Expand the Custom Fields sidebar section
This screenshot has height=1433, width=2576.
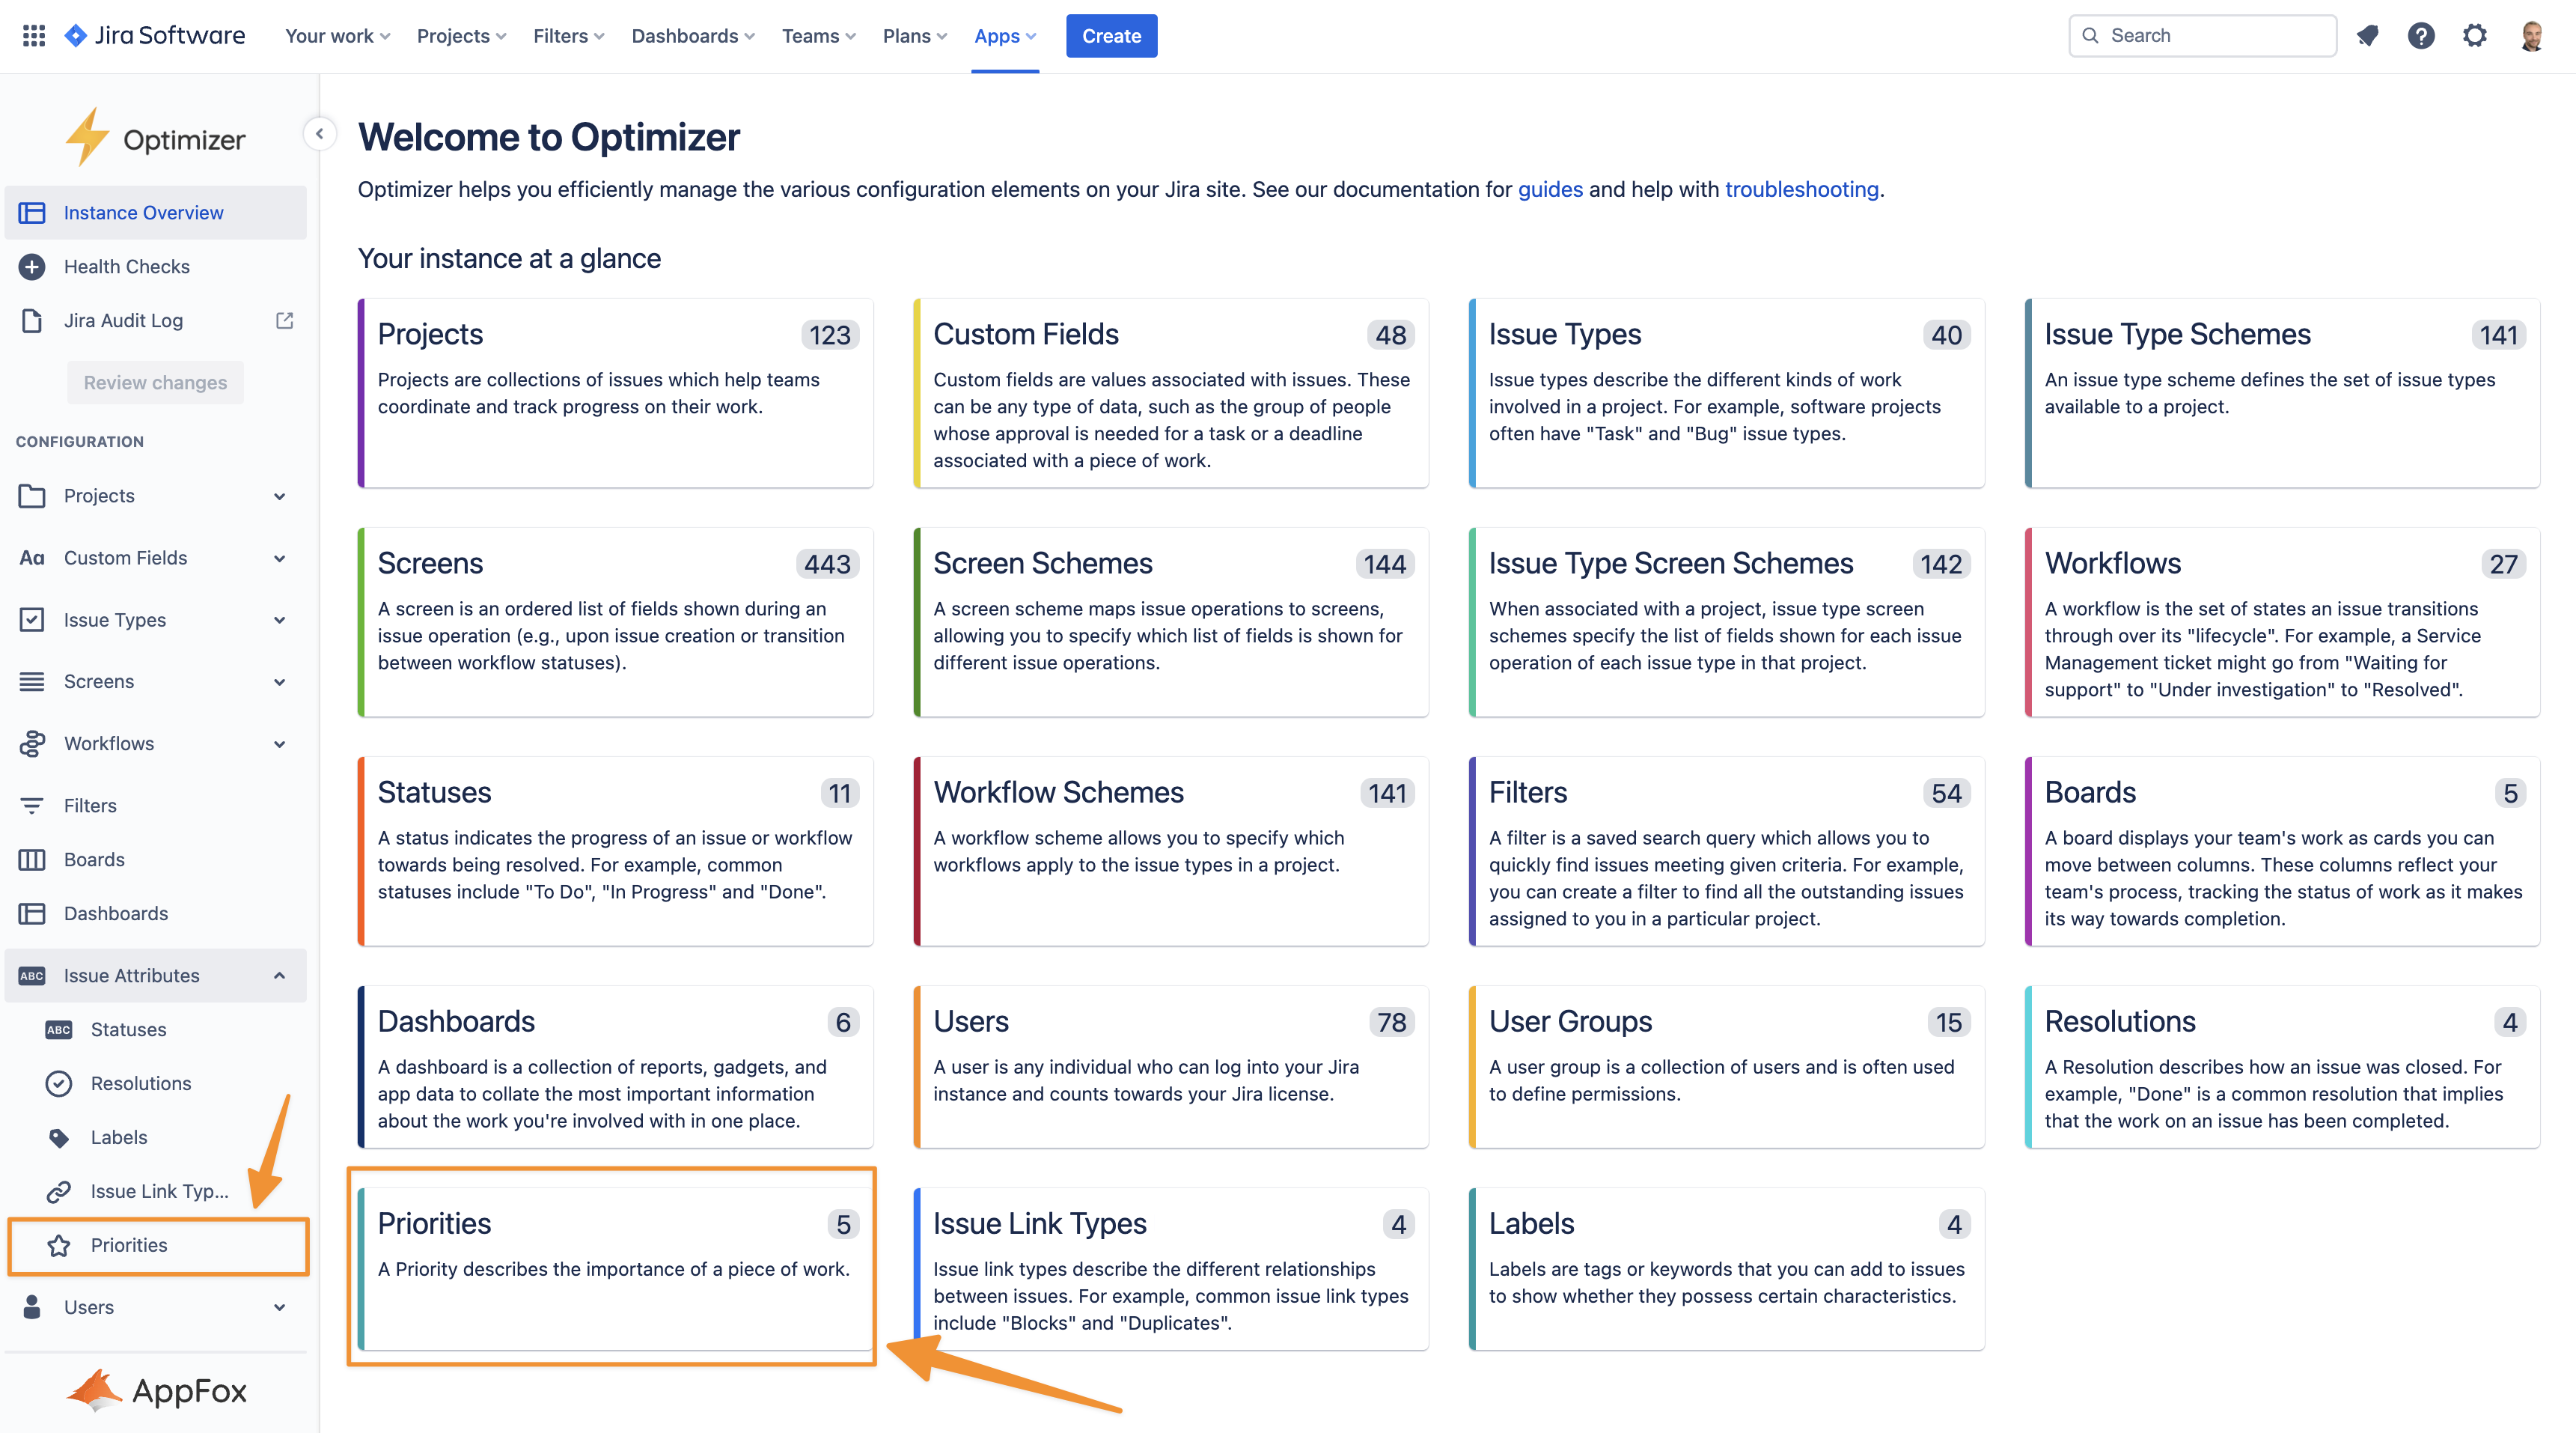[279, 559]
